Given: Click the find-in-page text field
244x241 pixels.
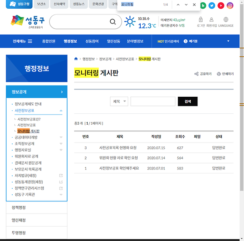Looking at the screenshot, I should [x=141, y=4].
